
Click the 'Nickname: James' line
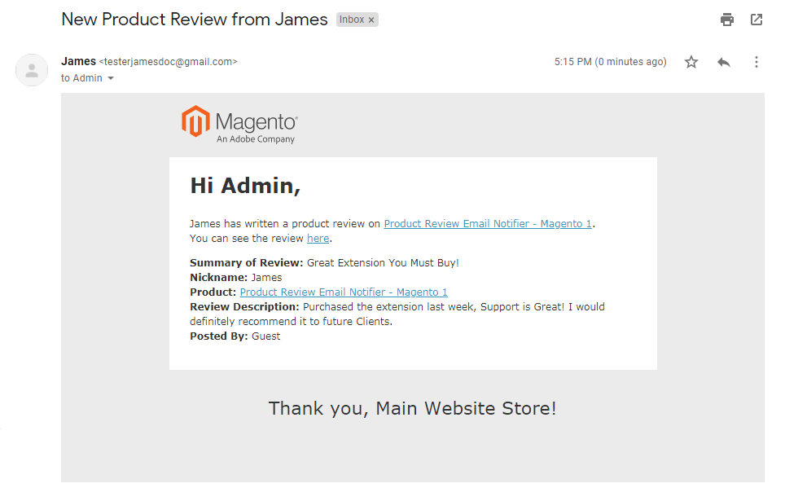click(236, 278)
